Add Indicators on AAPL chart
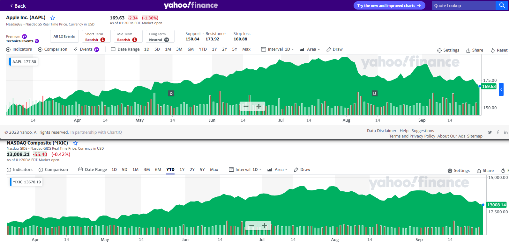 point(19,49)
